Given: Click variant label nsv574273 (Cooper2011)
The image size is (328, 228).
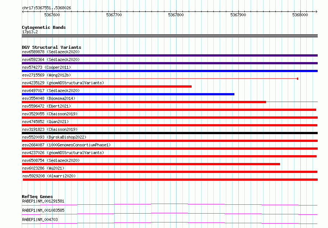Looking at the screenshot, I should click(46, 67).
